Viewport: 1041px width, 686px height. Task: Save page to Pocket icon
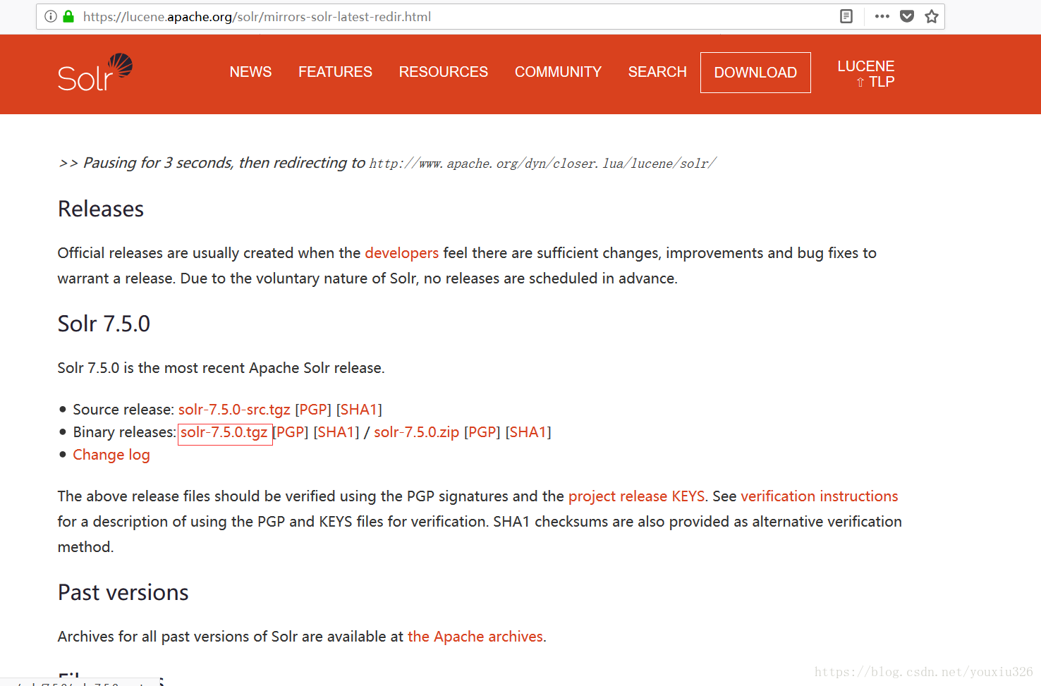907,16
